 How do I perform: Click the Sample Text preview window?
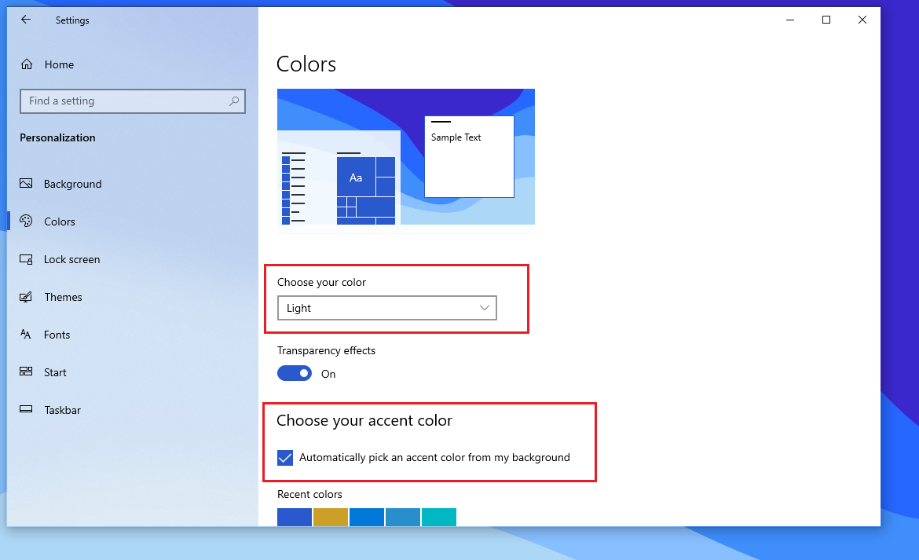(x=469, y=157)
